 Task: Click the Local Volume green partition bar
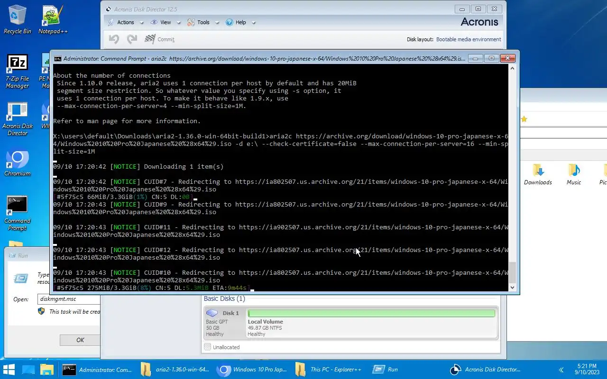(x=371, y=313)
